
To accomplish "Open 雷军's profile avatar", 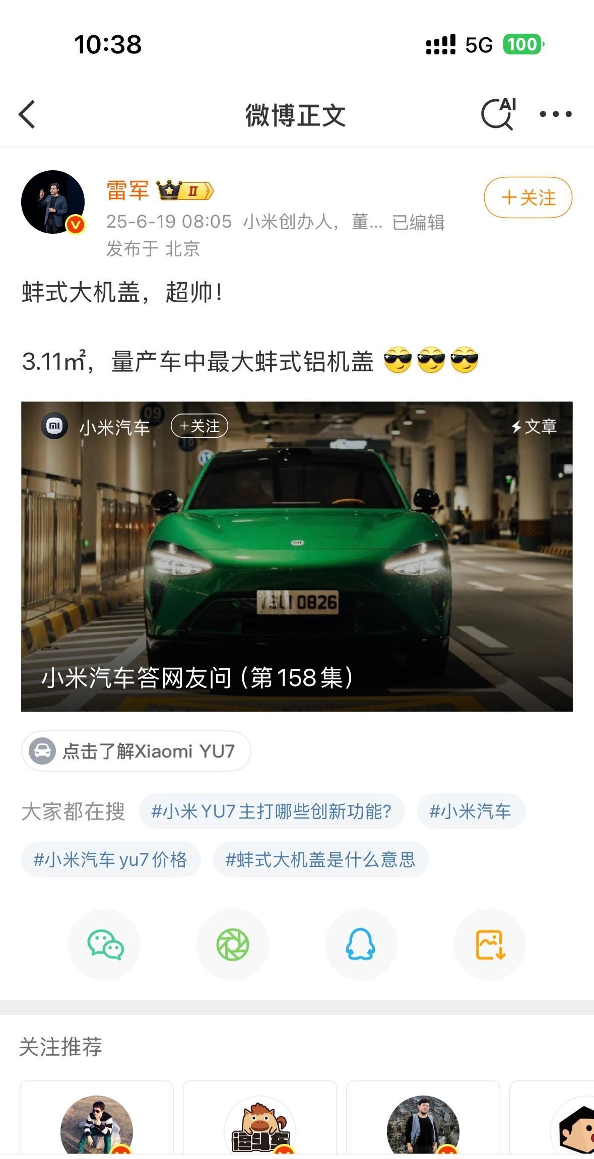I will [x=53, y=202].
